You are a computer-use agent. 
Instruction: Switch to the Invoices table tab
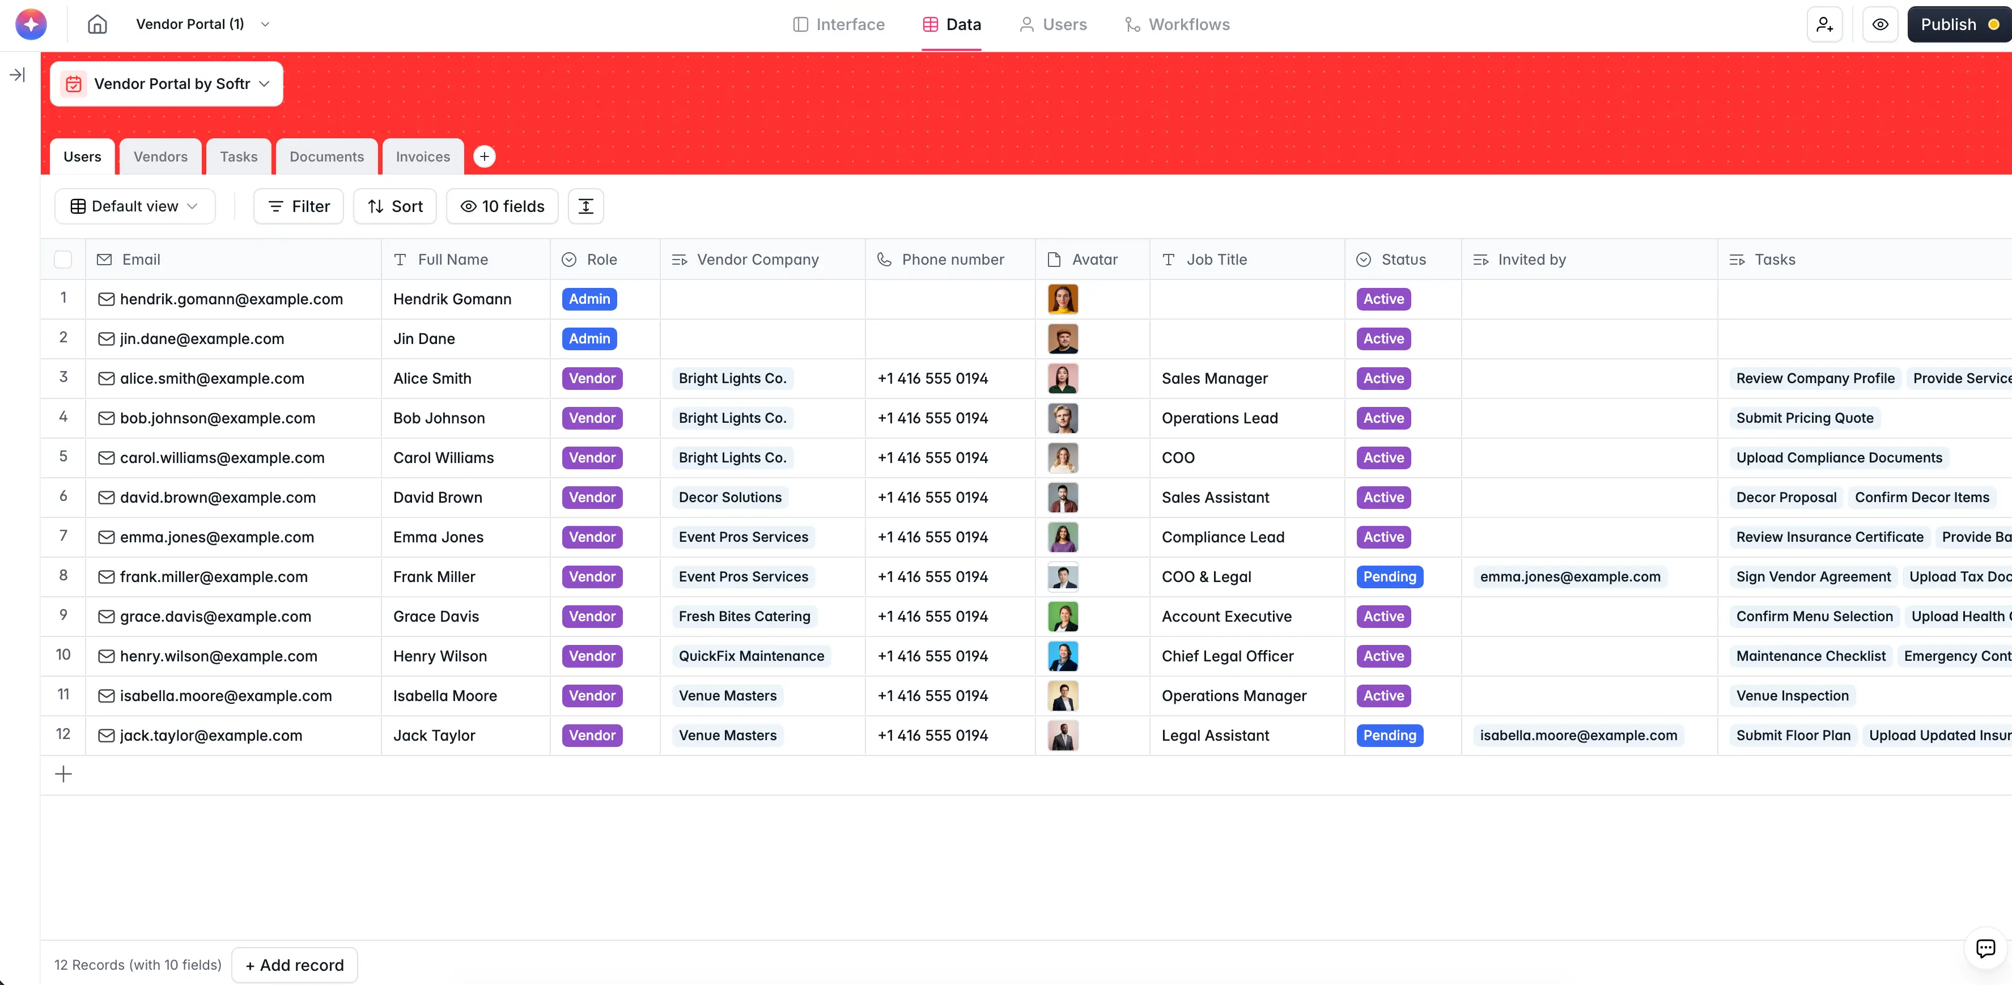[x=423, y=156]
